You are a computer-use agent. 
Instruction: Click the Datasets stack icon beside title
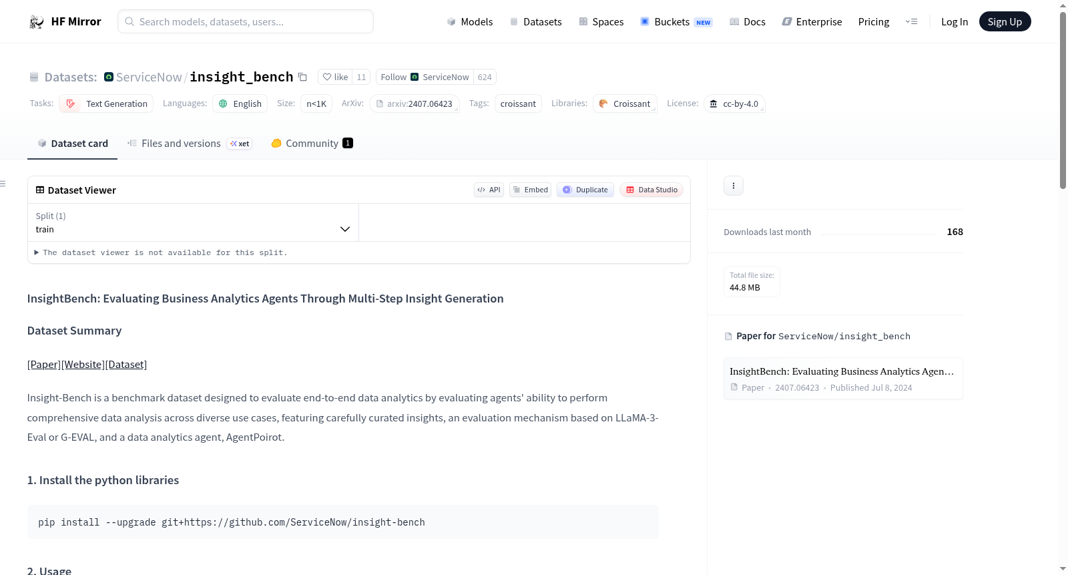click(34, 77)
